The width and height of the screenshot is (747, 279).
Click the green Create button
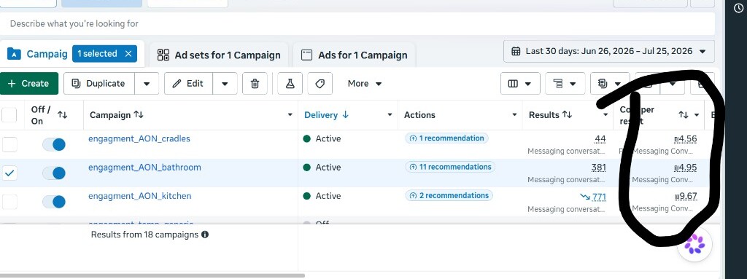click(29, 83)
